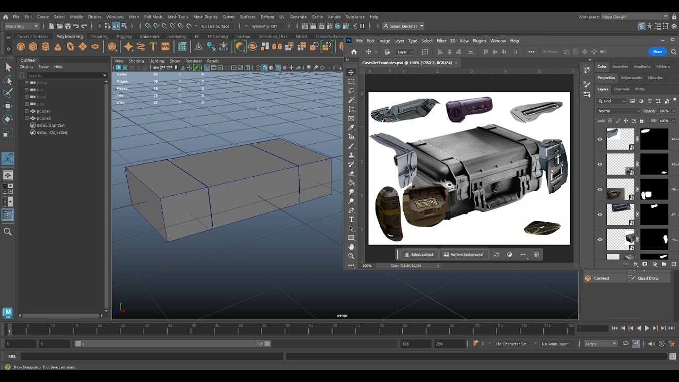Activate the Photoshop Zoom tool
679x382 pixels.
[x=351, y=256]
